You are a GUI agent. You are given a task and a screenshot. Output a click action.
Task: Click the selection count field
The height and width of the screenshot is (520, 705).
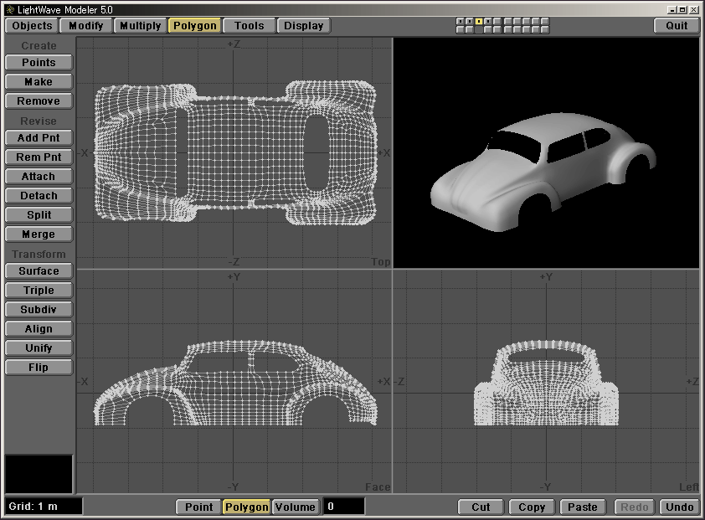[x=343, y=507]
